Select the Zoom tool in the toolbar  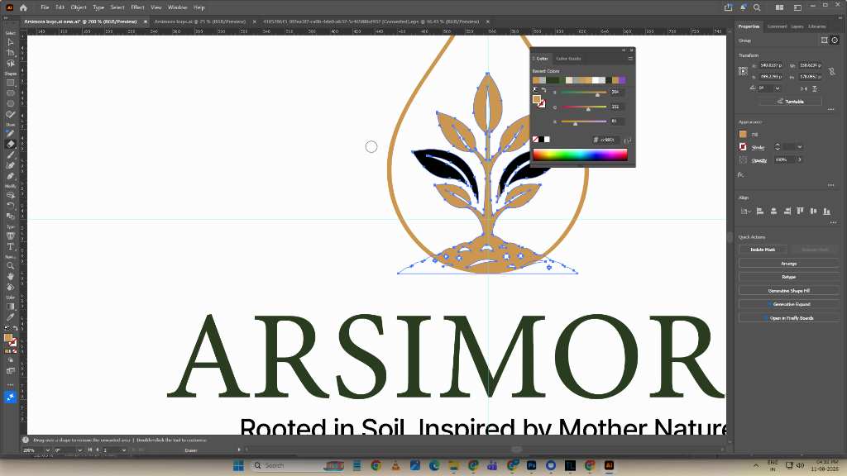tap(10, 265)
